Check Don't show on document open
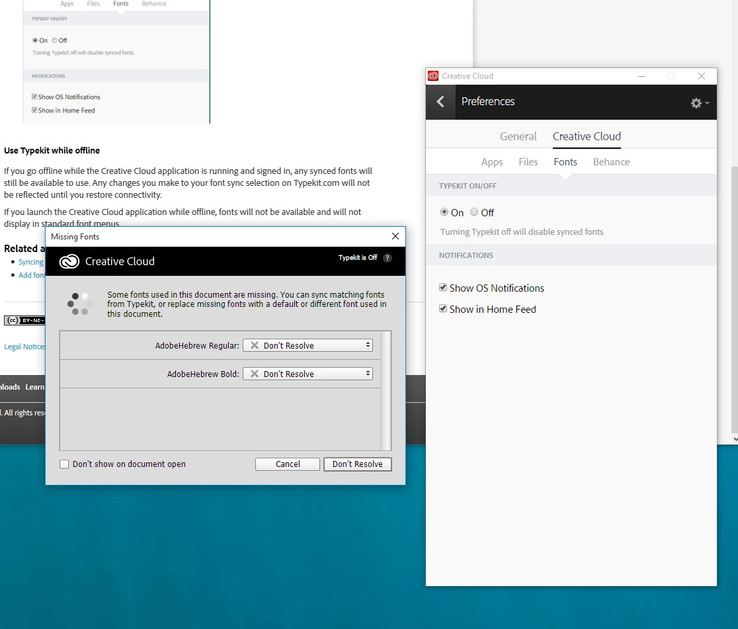This screenshot has width=738, height=629. point(65,464)
